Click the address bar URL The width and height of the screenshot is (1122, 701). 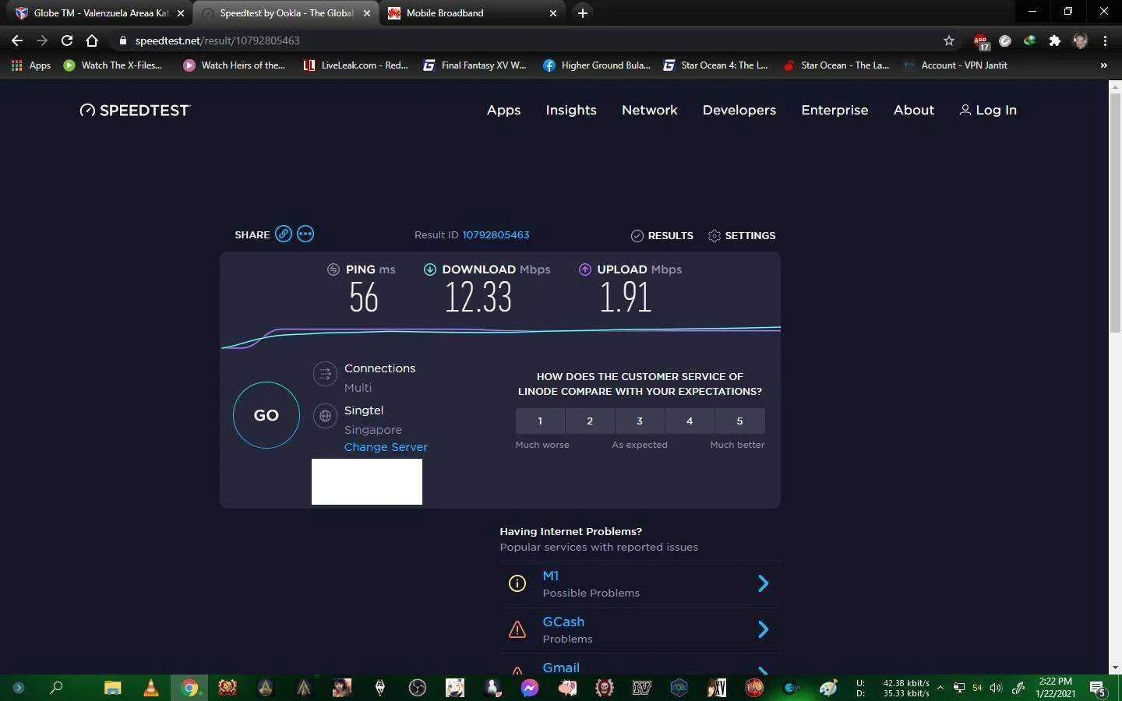point(217,41)
